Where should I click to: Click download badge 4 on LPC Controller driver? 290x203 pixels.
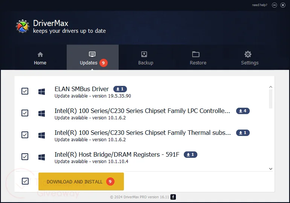point(243,111)
